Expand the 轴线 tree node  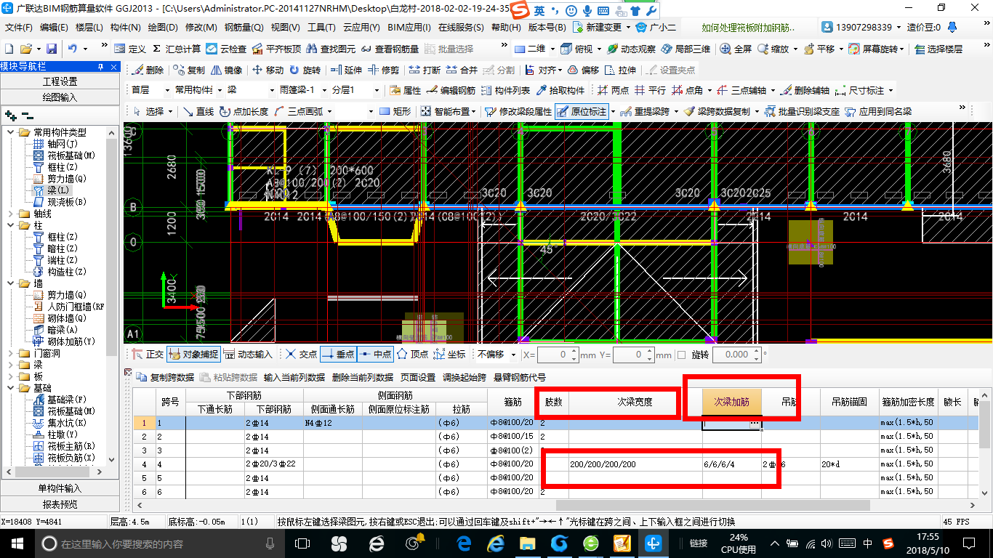click(x=10, y=214)
